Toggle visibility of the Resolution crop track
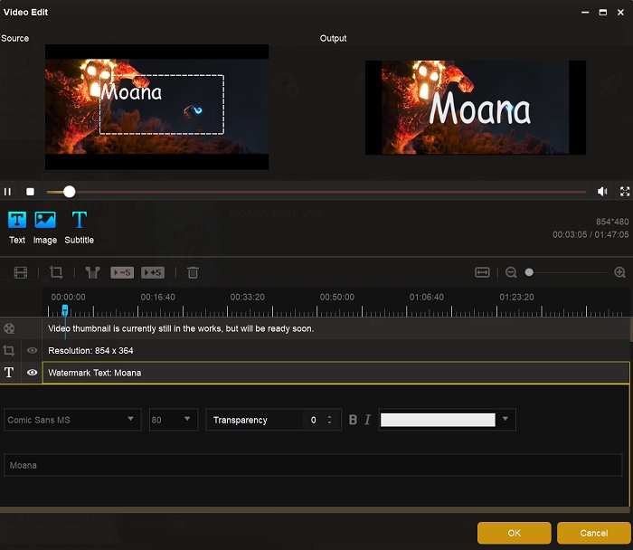This screenshot has height=550, width=633. pyautogui.click(x=32, y=350)
